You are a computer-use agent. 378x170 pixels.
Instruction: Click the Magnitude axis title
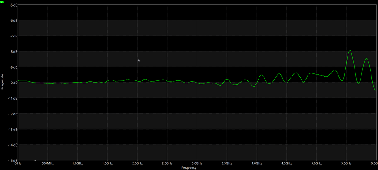(x=3, y=82)
